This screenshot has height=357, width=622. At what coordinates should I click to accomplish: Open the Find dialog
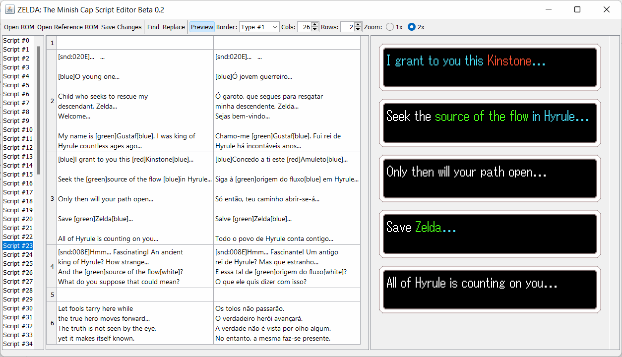coord(153,27)
